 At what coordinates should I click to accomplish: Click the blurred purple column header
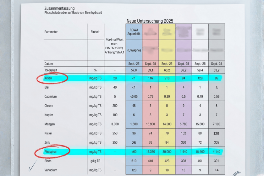click(x=184, y=32)
